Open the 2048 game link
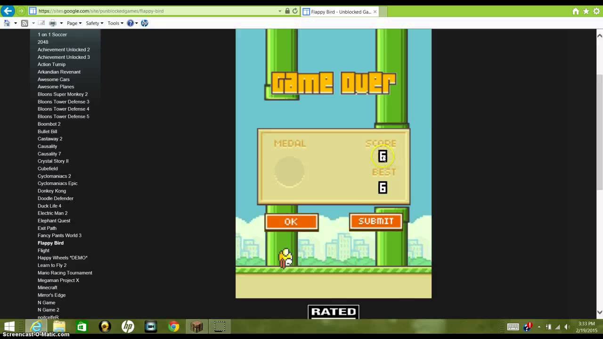This screenshot has height=339, width=603. 43,42
